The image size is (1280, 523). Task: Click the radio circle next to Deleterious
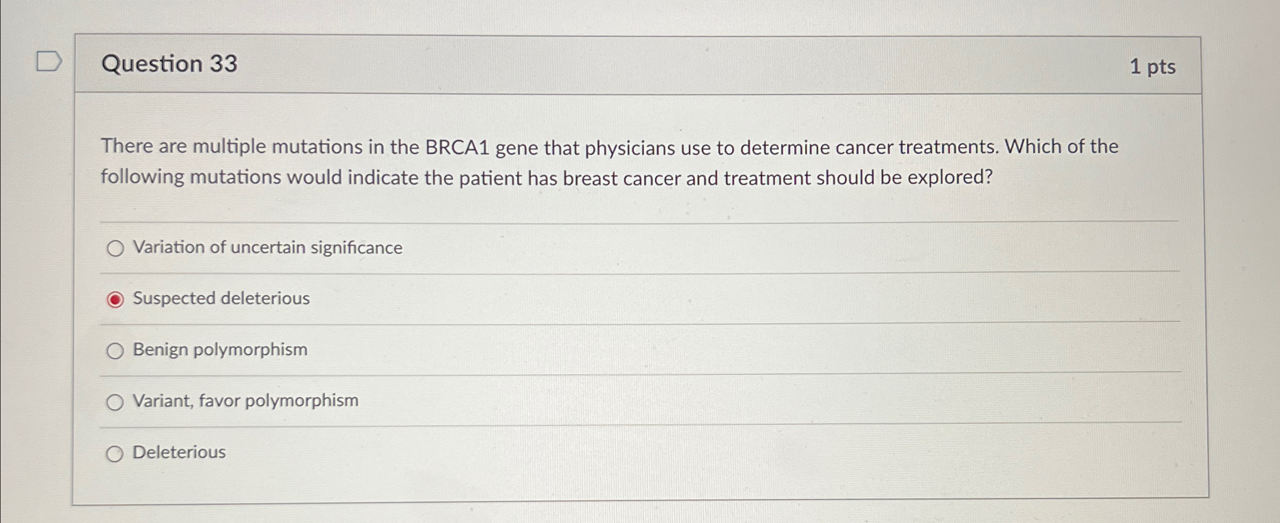(115, 453)
